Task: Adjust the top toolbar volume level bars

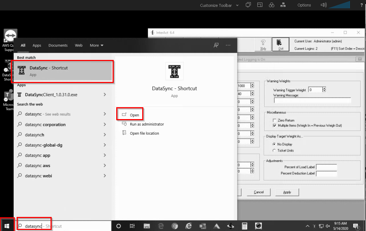Action: [339, 5]
